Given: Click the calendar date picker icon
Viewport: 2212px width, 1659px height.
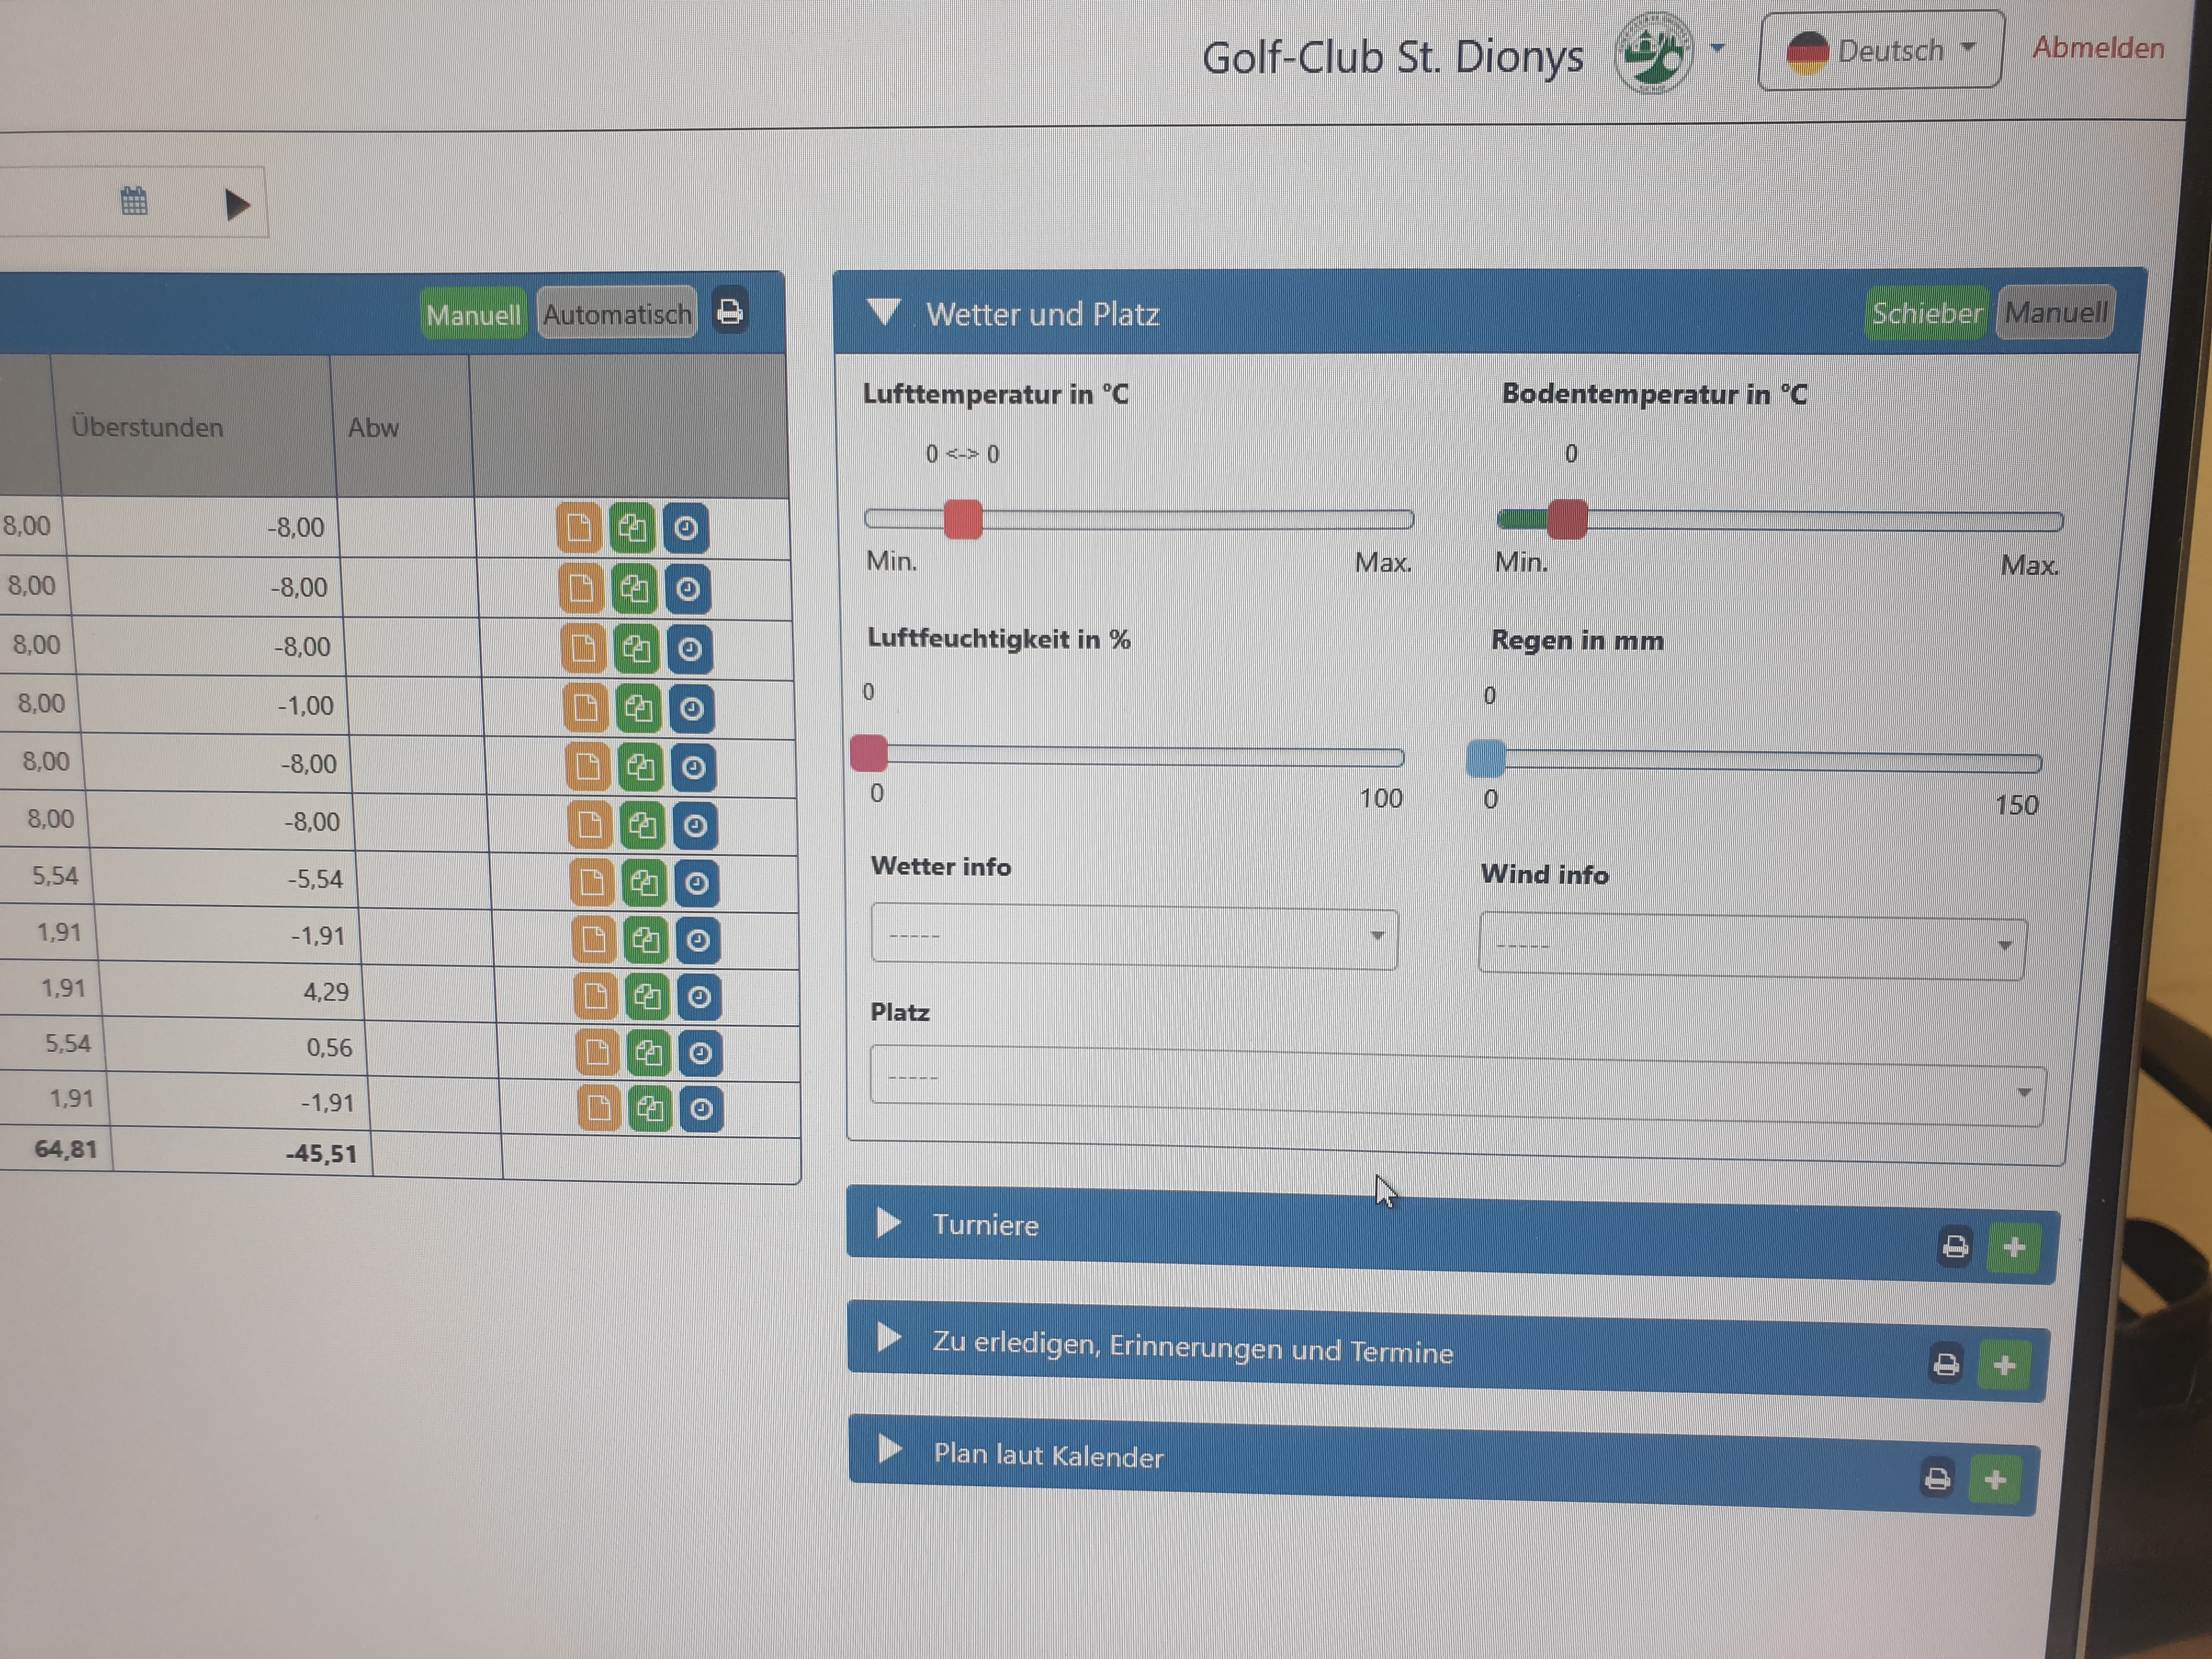Looking at the screenshot, I should click(133, 202).
